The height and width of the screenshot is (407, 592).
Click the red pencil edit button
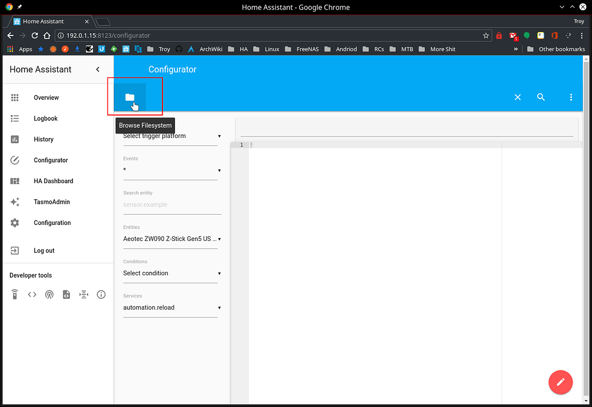pos(561,382)
